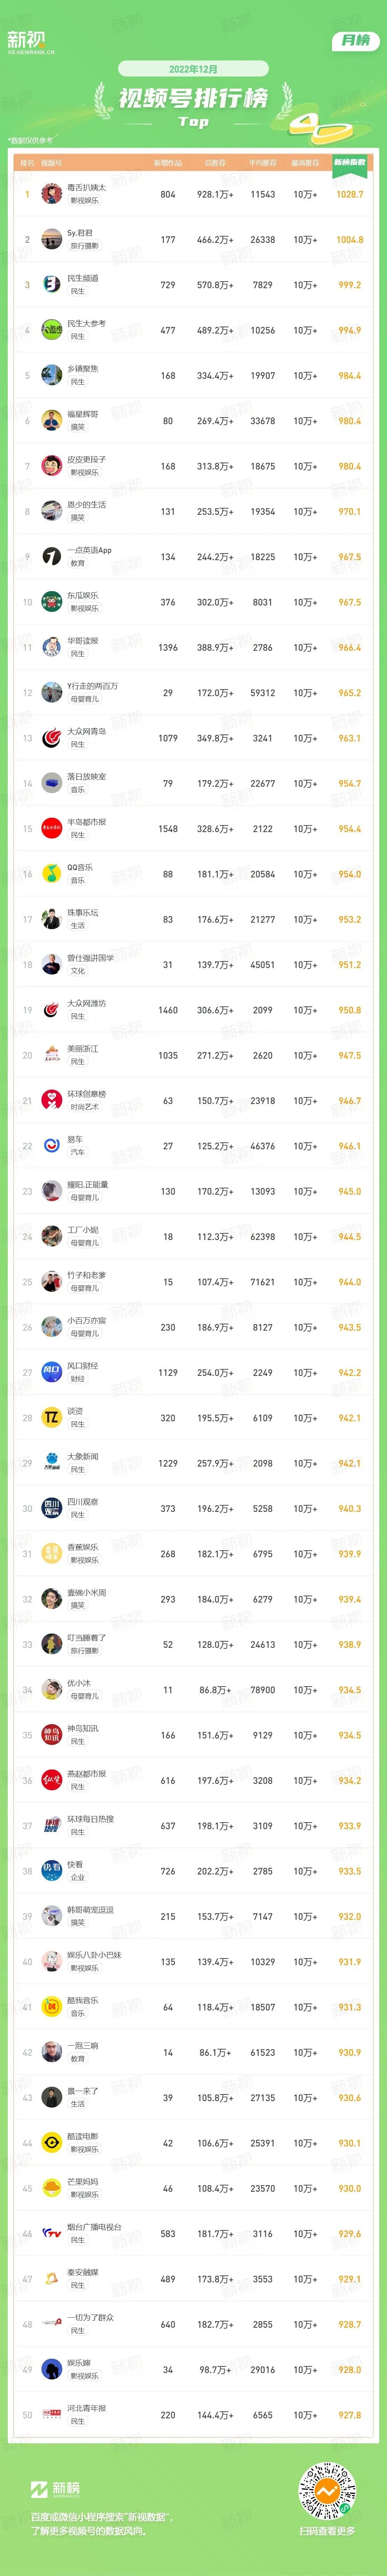The width and height of the screenshot is (387, 2576).
Task: Click the 民生频道 channel avatar
Action: click(x=52, y=285)
